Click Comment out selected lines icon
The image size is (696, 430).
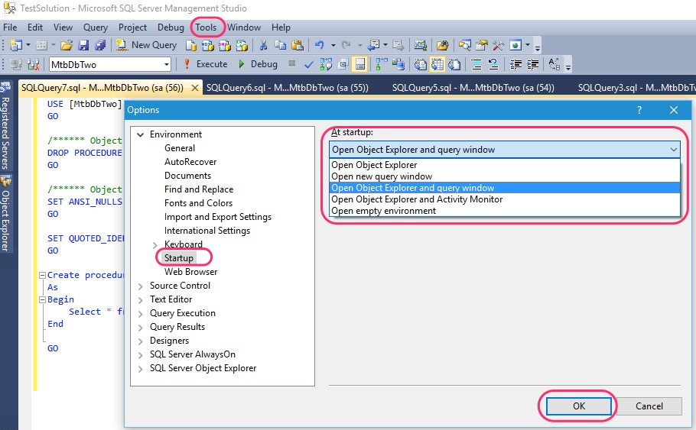tap(476, 65)
